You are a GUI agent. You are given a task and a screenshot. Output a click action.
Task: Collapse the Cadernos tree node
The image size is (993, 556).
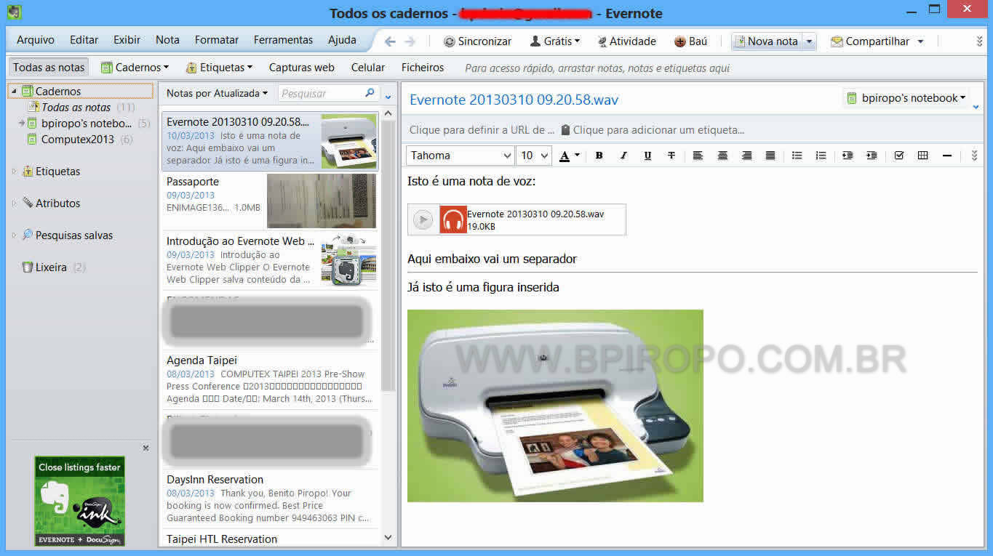(x=14, y=92)
